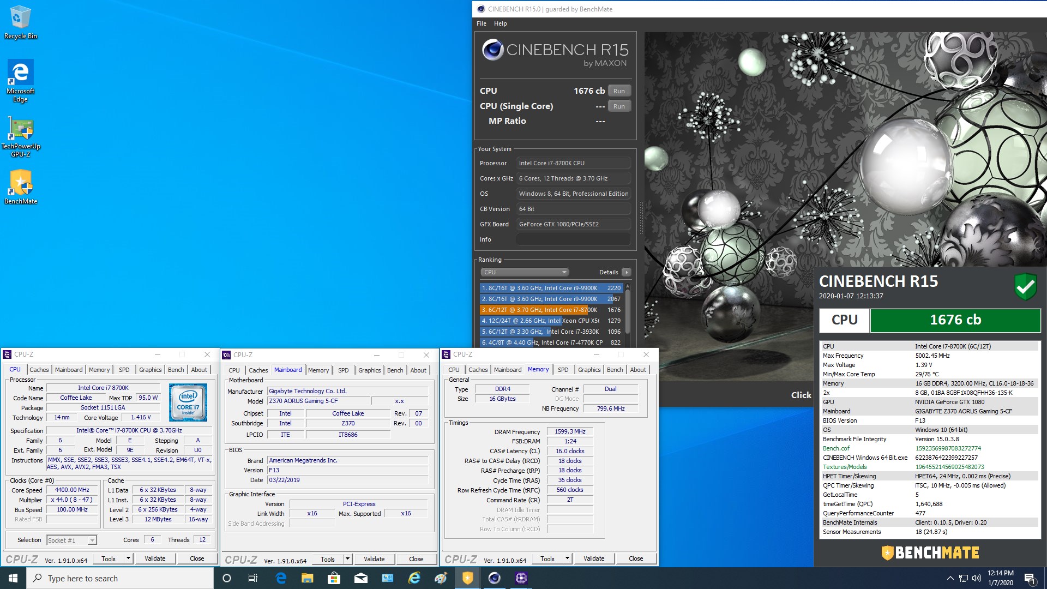Open the TechPowerUp GPU-Z desktop shortcut
The width and height of the screenshot is (1047, 589).
[x=21, y=136]
